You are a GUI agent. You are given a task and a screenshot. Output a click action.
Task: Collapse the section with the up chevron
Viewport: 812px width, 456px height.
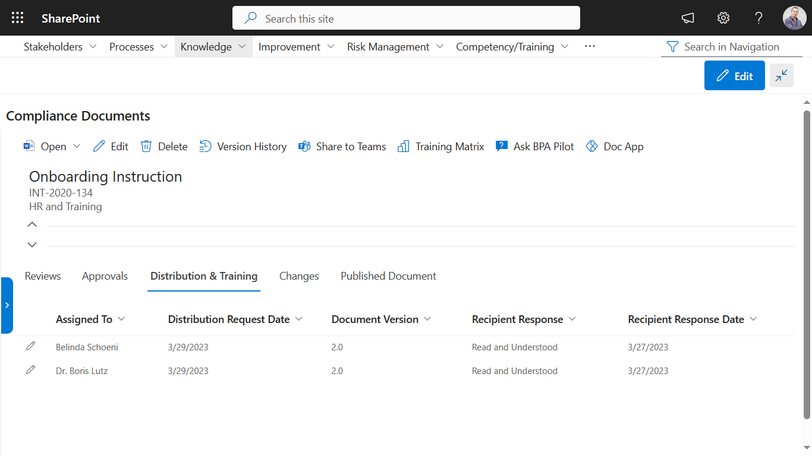tap(32, 224)
